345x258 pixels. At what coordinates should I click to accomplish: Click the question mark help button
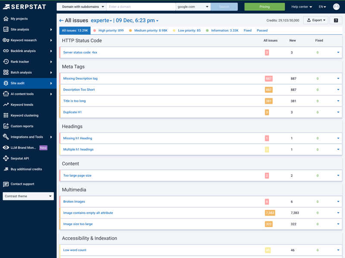[x=336, y=20]
